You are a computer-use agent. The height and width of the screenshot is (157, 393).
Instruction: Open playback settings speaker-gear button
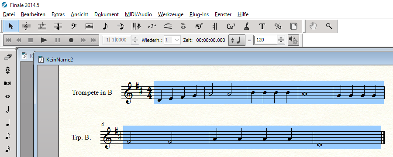(293, 40)
